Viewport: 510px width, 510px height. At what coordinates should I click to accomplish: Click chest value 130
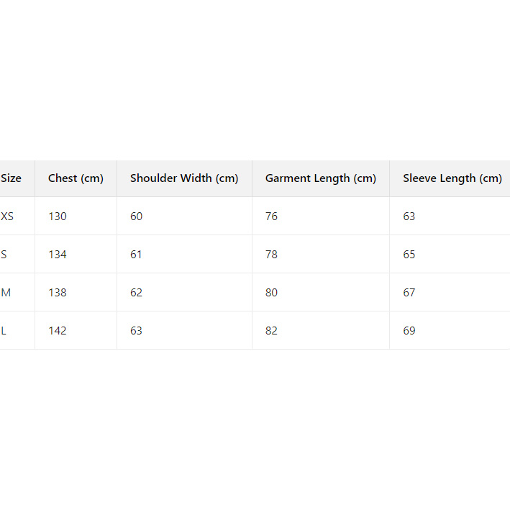click(58, 217)
